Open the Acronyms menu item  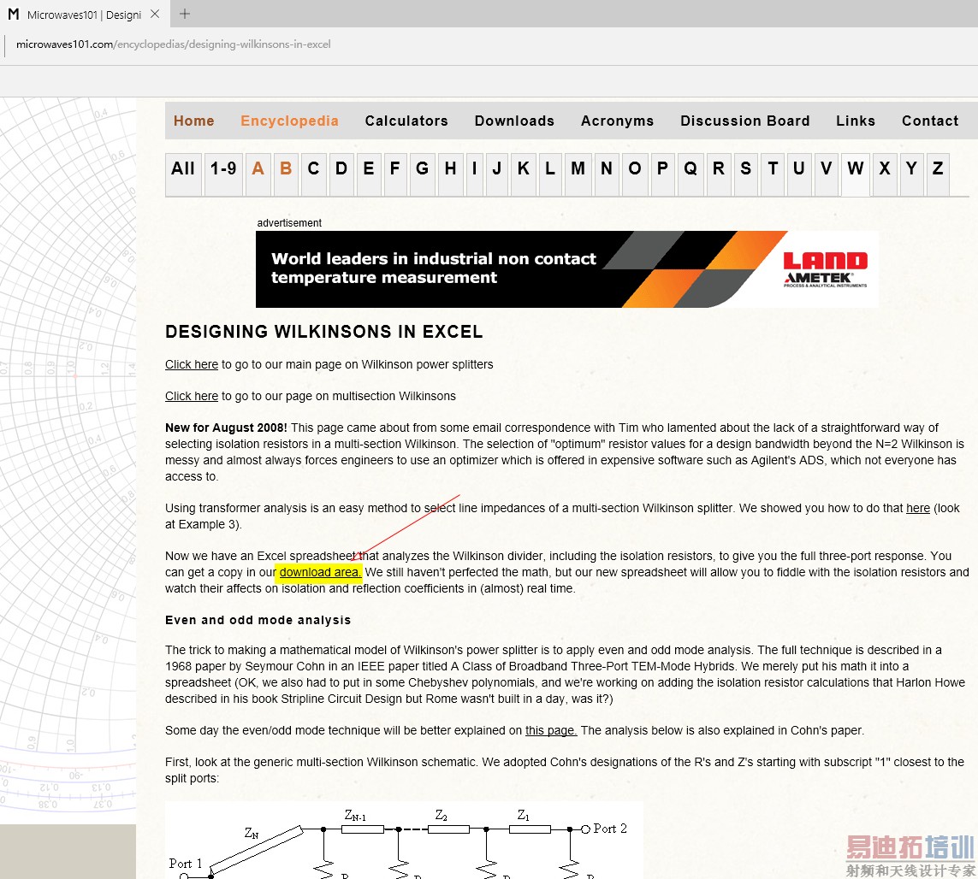[x=618, y=121]
